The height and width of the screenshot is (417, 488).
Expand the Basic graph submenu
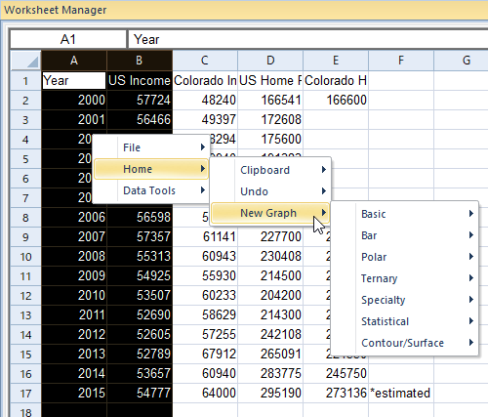tap(404, 214)
